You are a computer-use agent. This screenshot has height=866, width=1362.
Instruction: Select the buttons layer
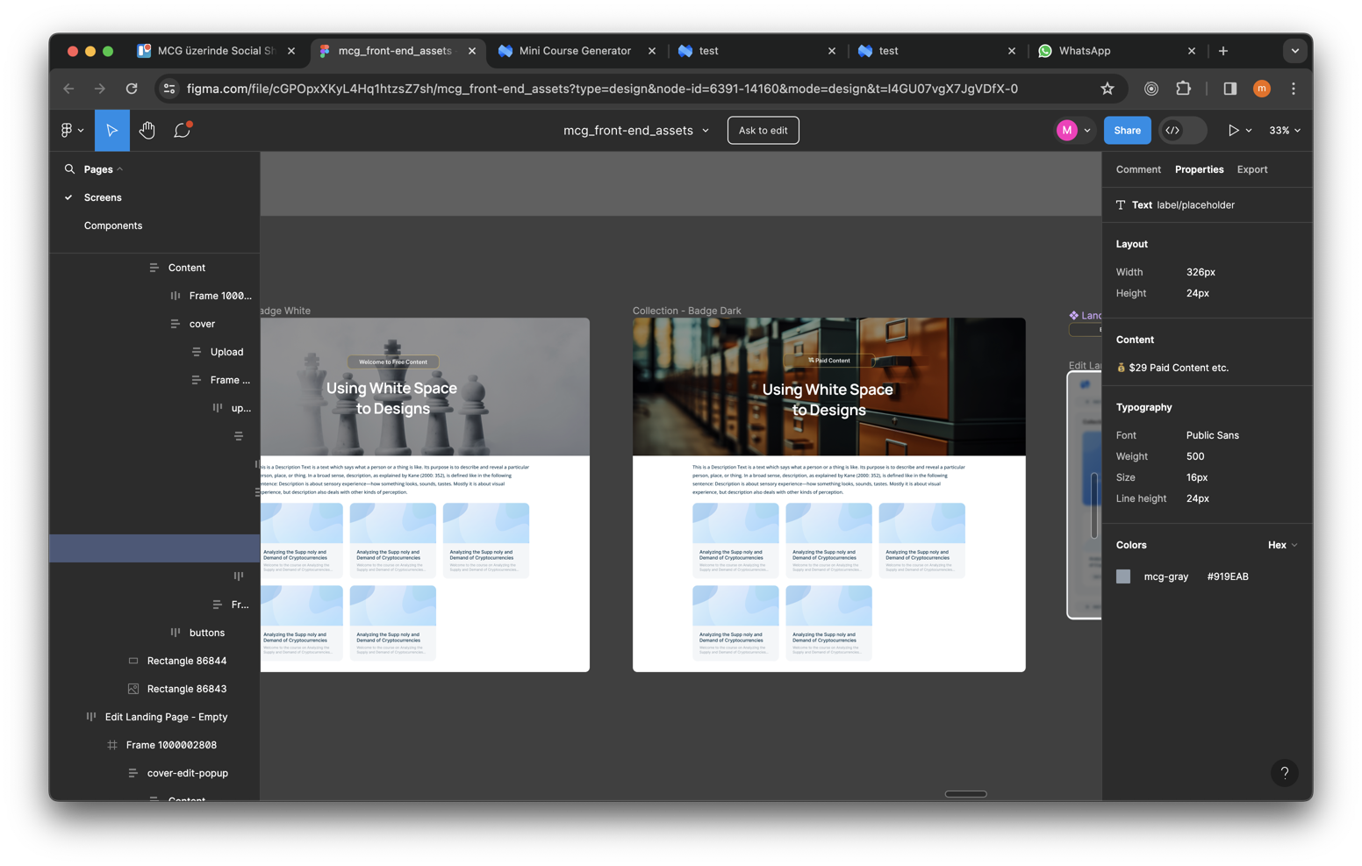click(x=207, y=633)
